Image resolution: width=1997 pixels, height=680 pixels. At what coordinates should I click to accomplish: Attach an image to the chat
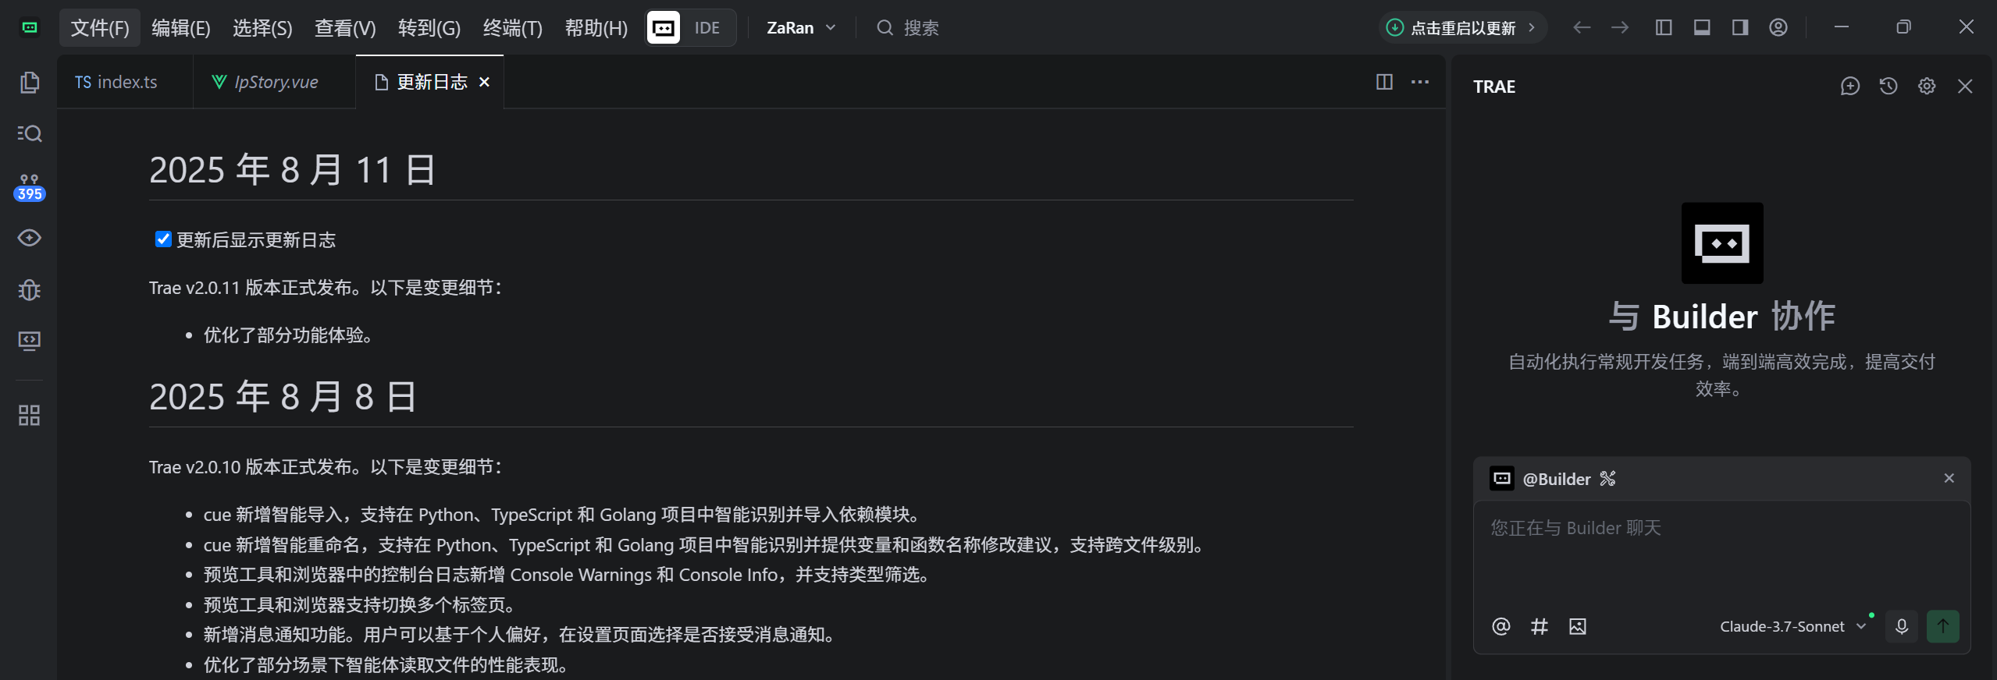pos(1577,626)
